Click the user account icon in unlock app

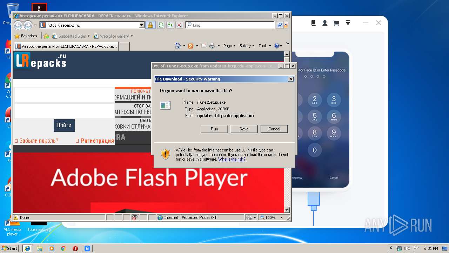[325, 23]
